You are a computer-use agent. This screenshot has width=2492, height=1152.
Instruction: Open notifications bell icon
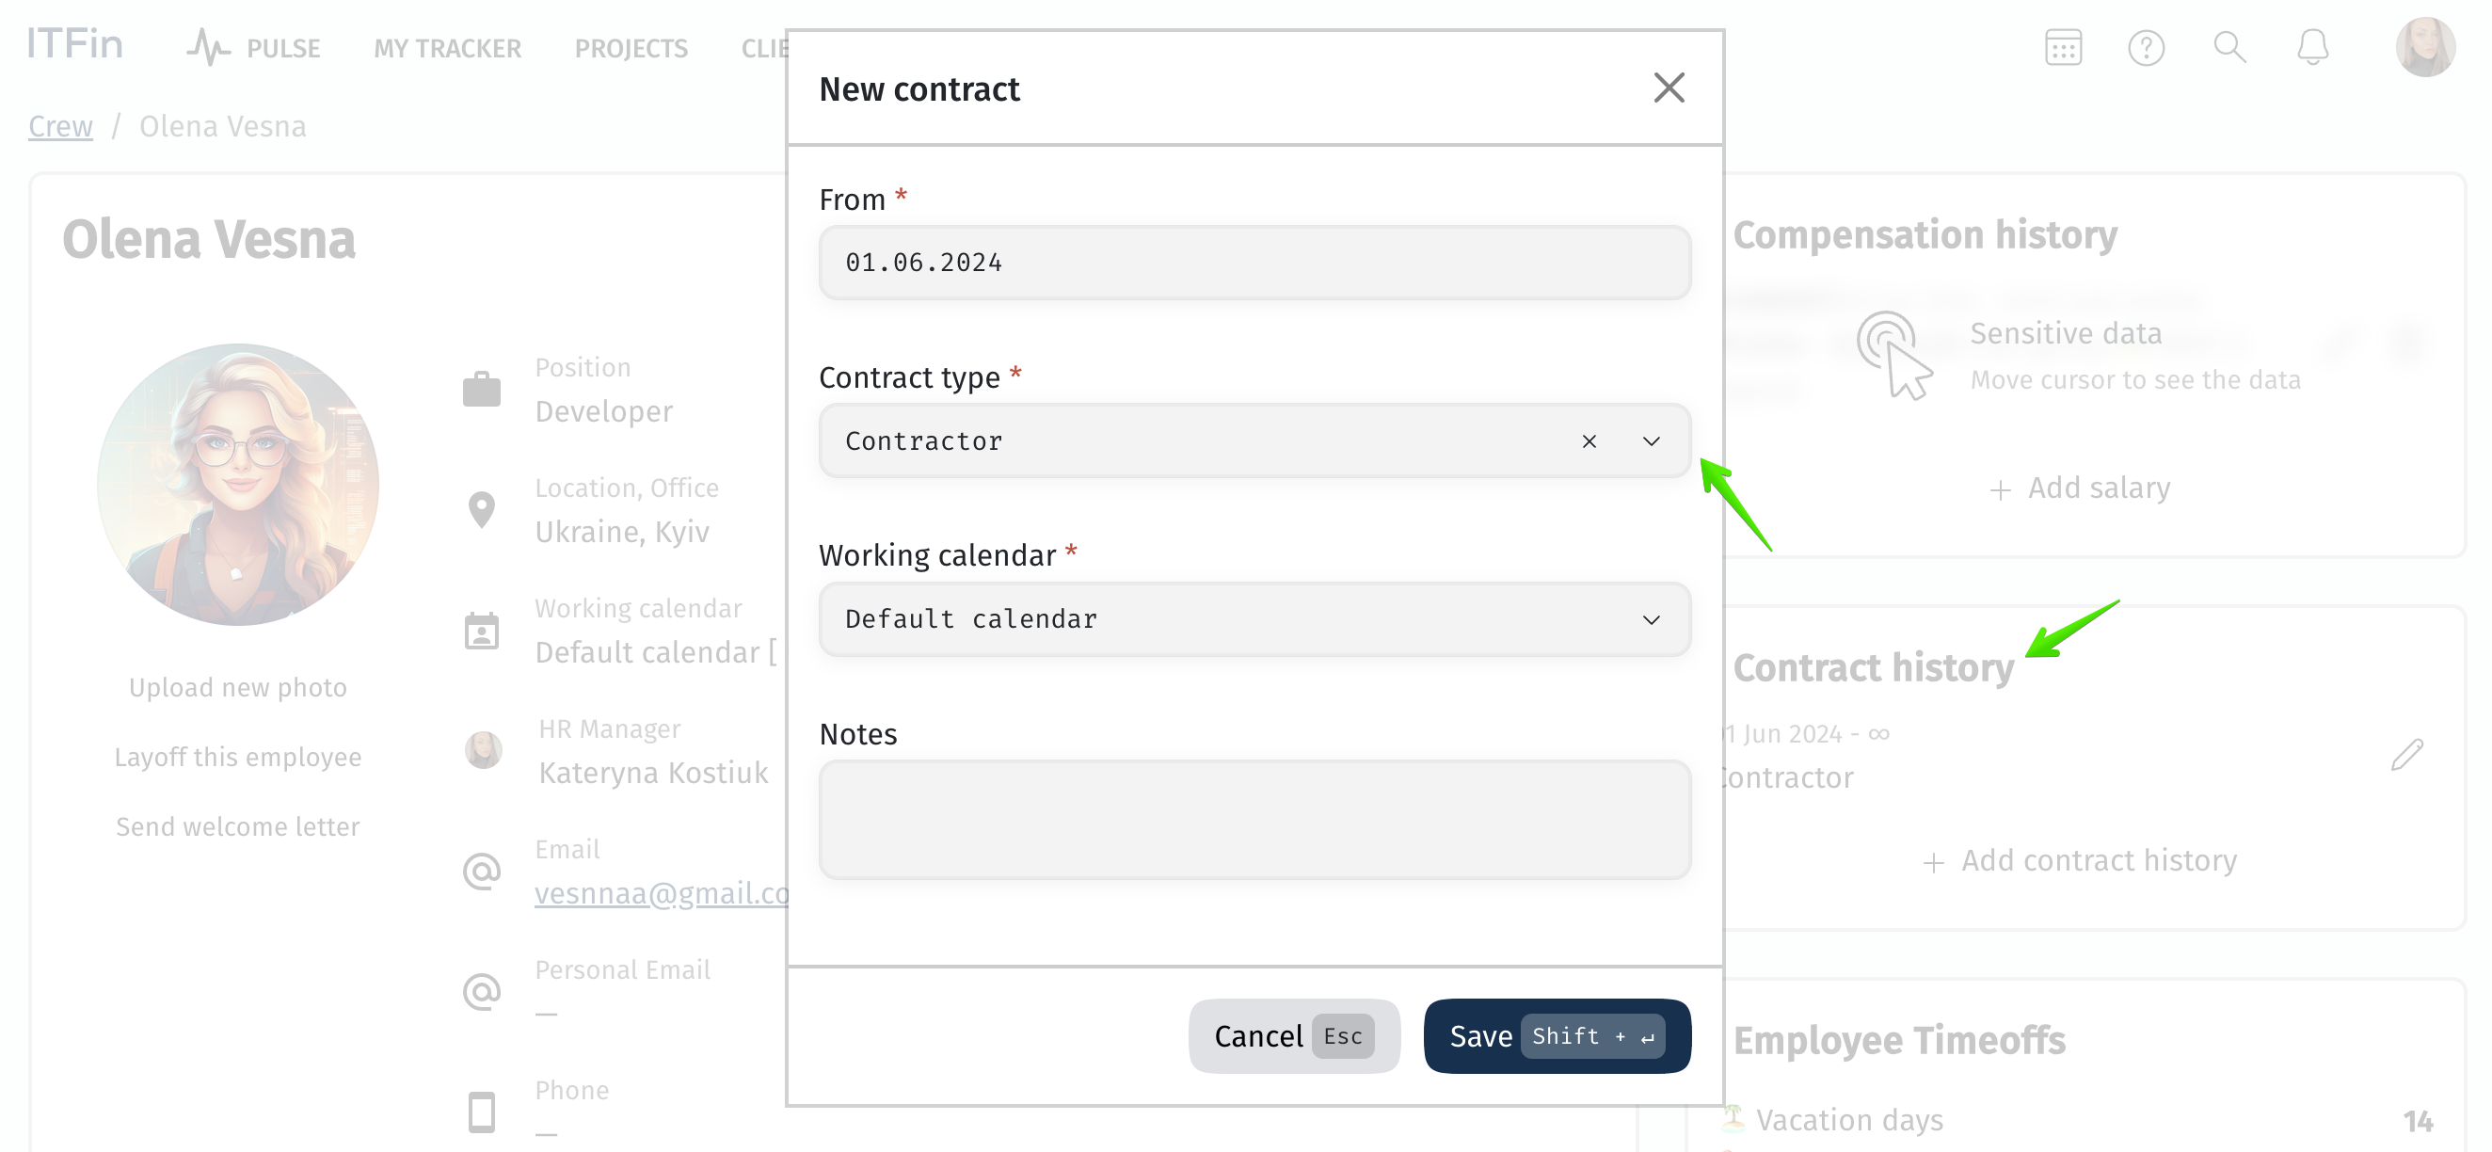click(2312, 46)
